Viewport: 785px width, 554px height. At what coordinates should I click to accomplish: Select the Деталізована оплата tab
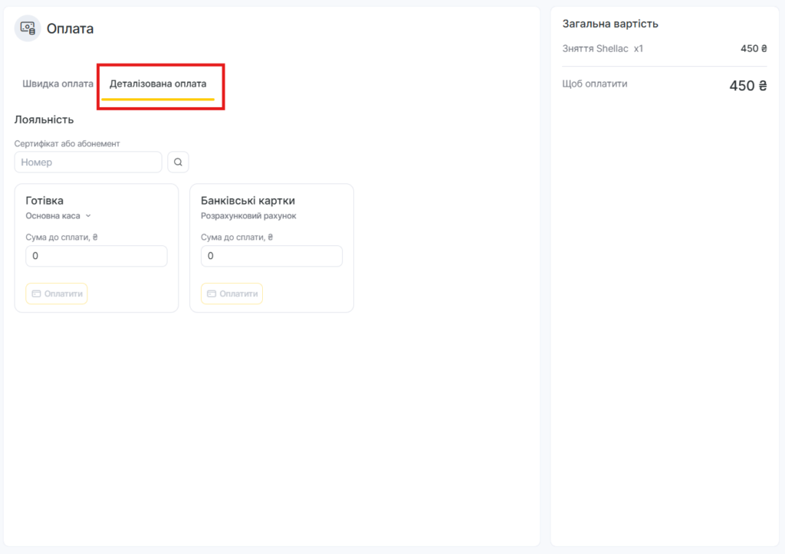(158, 84)
